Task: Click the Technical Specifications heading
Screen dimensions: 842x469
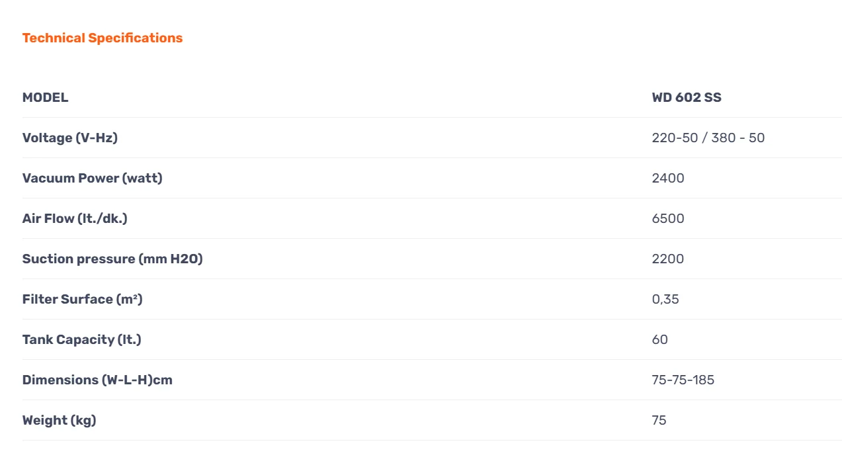Action: tap(103, 38)
